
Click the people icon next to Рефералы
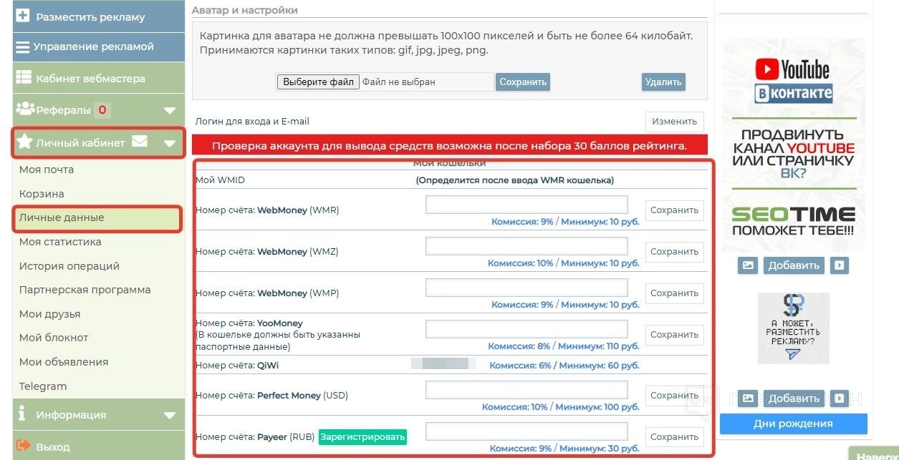25,109
